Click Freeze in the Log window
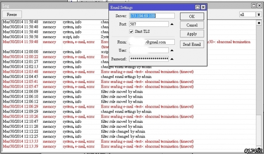Screen dimensions: 264x154 (x=12, y=15)
